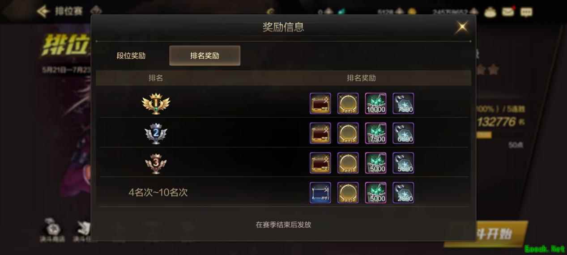Image resolution: width=567 pixels, height=255 pixels.
Task: Open the rank 1 red title-frame reward
Action: click(320, 103)
